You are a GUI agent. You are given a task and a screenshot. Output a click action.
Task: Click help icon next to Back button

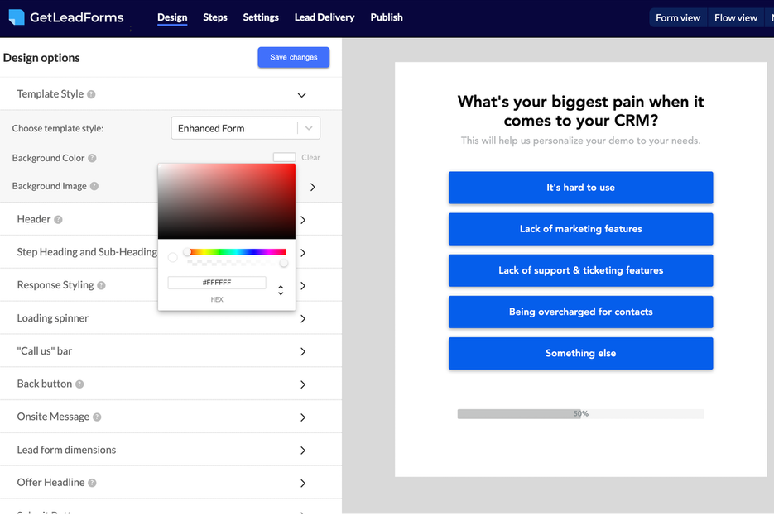coord(79,384)
